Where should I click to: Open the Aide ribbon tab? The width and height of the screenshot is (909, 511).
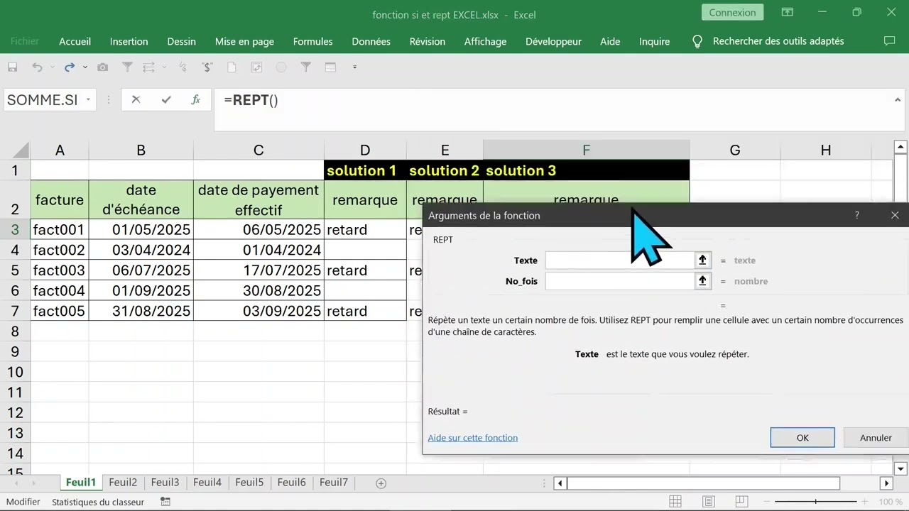pyautogui.click(x=610, y=41)
